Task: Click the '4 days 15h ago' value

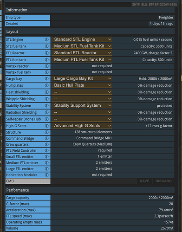Action: [x=161, y=24]
